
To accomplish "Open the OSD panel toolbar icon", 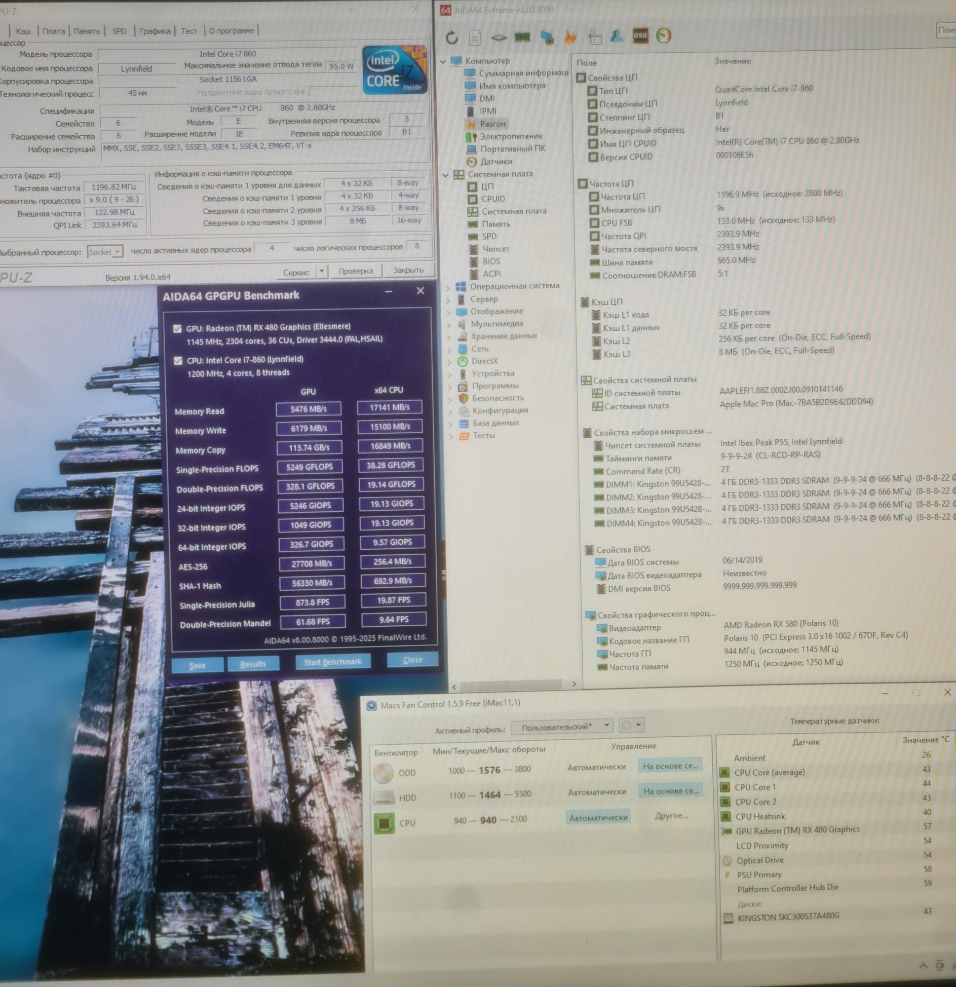I will tap(640, 36).
